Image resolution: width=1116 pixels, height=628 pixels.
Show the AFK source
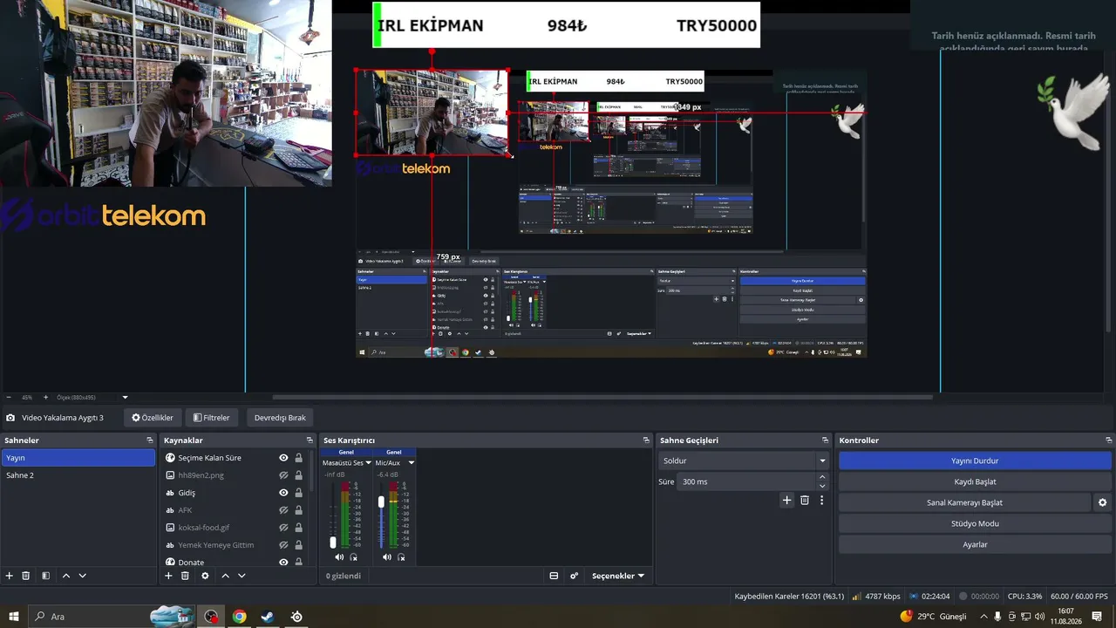click(283, 510)
